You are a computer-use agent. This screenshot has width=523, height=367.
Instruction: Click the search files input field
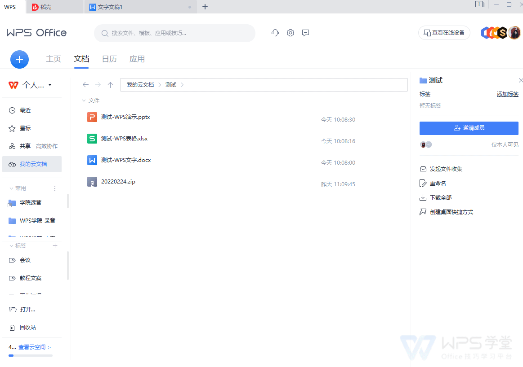175,33
